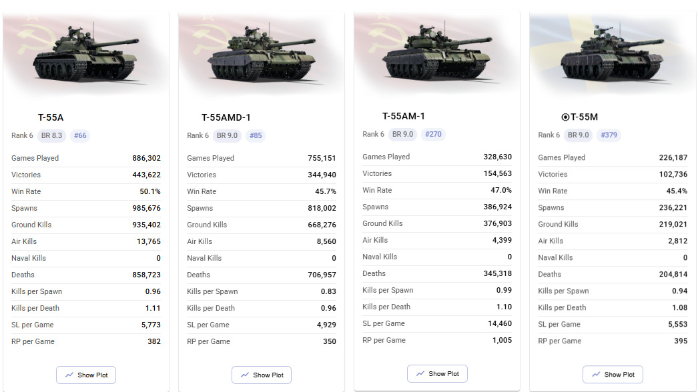Click the T-55AMD-1 vehicle name
The height and width of the screenshot is (392, 698).
click(x=226, y=117)
